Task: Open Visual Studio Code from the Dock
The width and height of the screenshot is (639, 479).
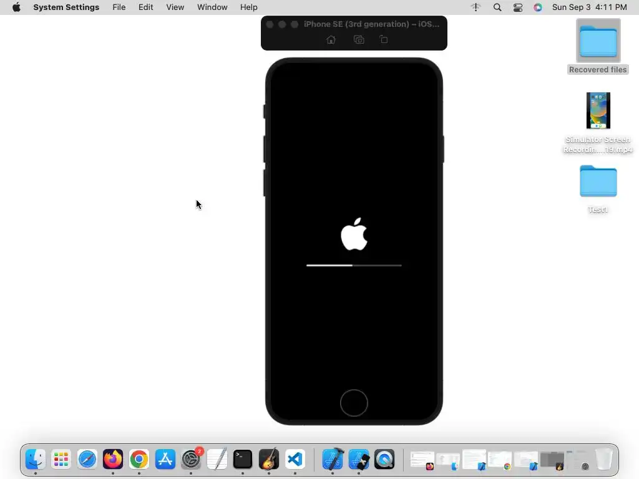Action: 295,459
